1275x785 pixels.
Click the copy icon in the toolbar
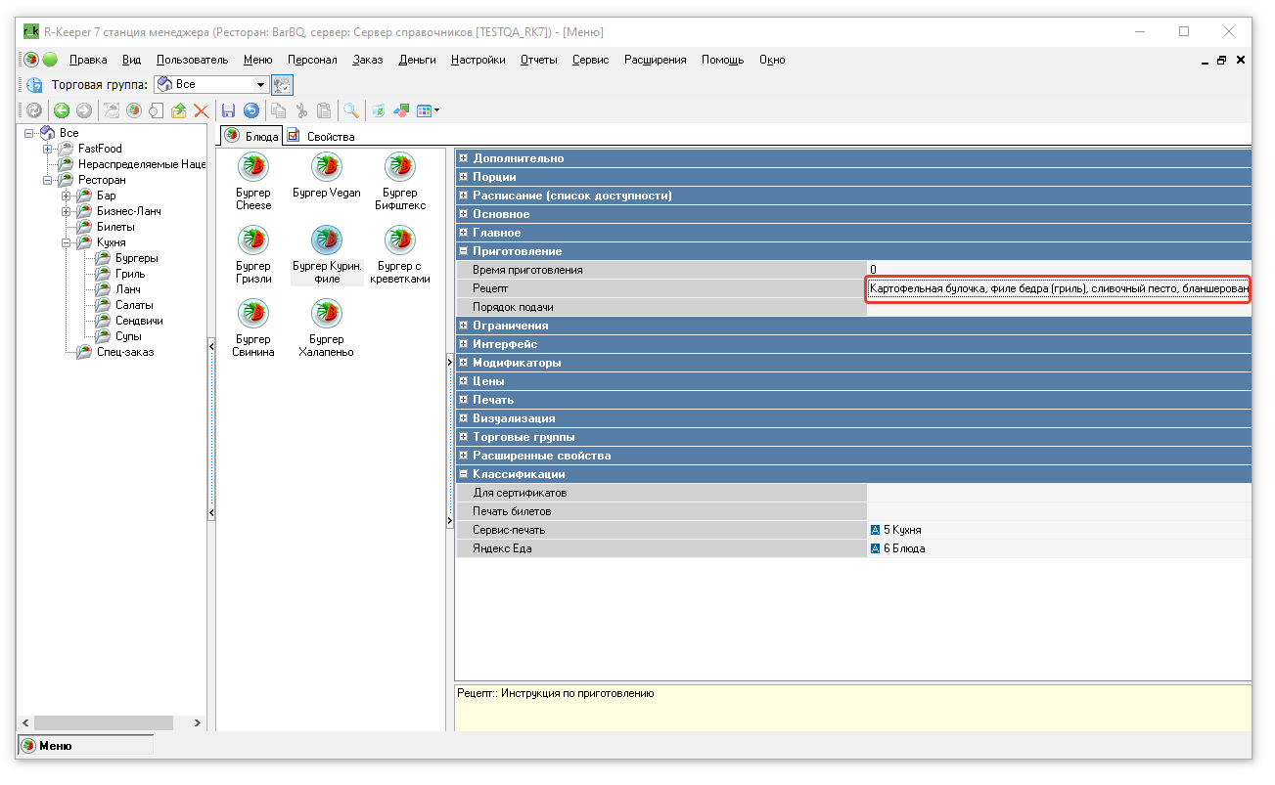pyautogui.click(x=279, y=110)
